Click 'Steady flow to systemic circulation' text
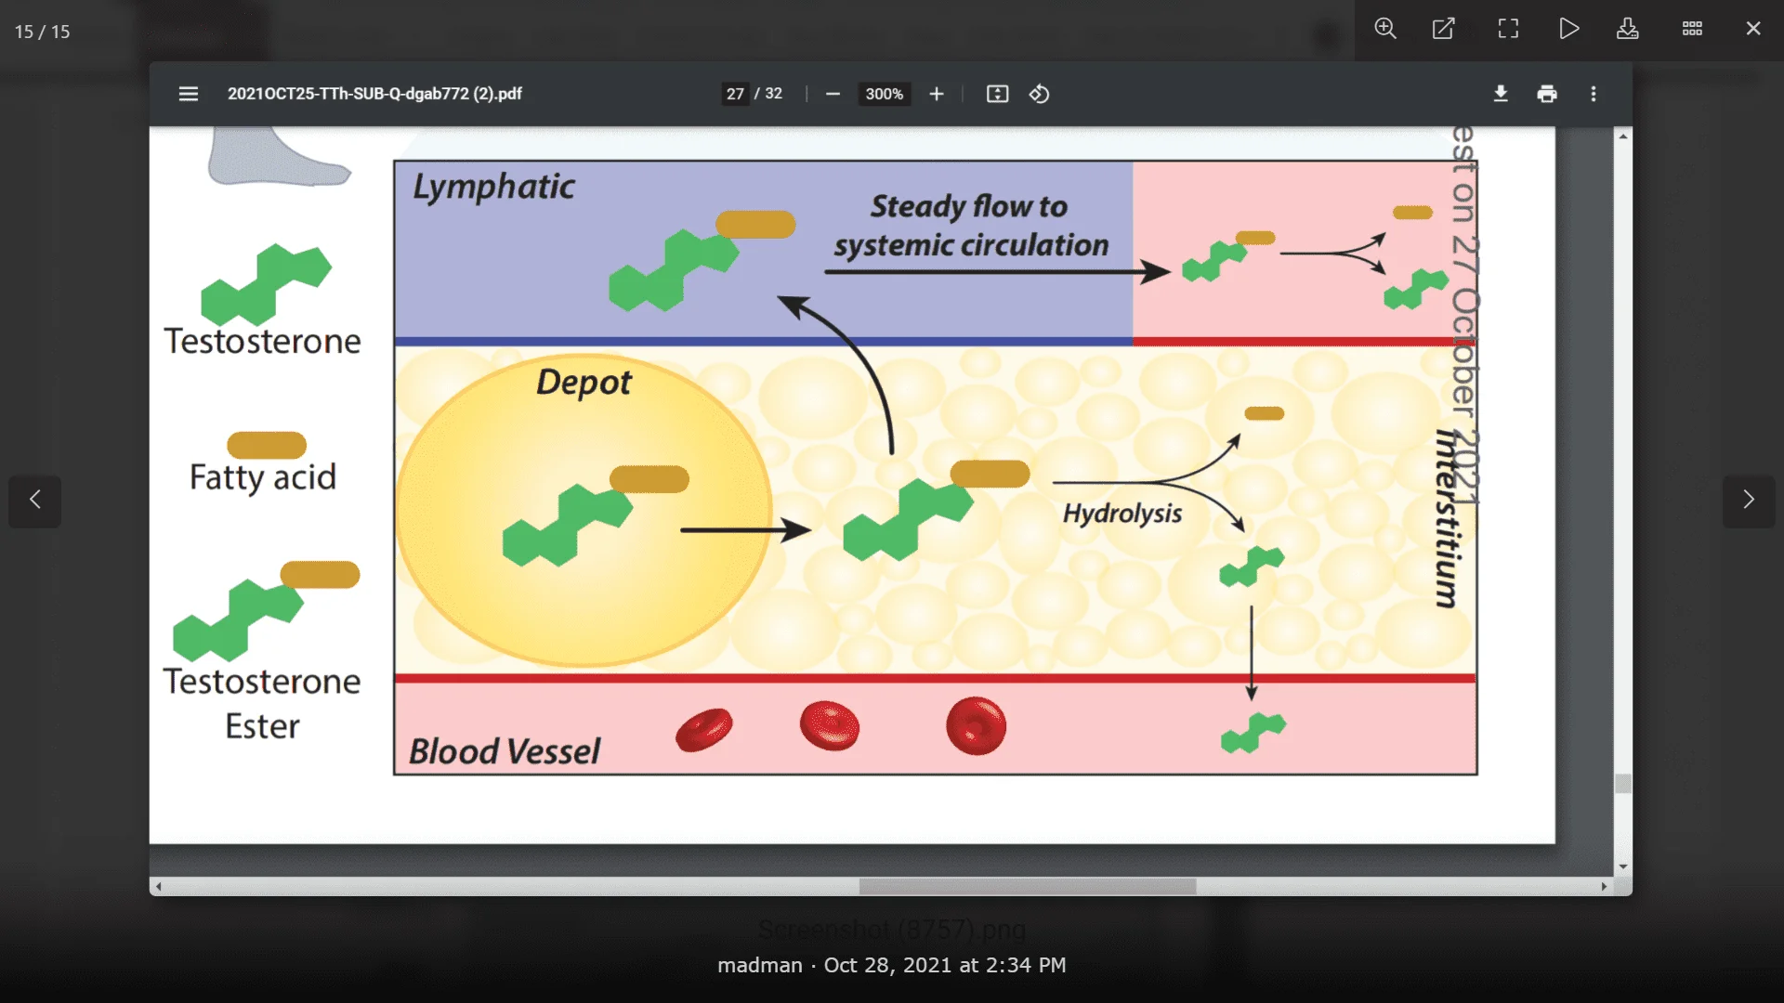1784x1003 pixels. coord(970,226)
